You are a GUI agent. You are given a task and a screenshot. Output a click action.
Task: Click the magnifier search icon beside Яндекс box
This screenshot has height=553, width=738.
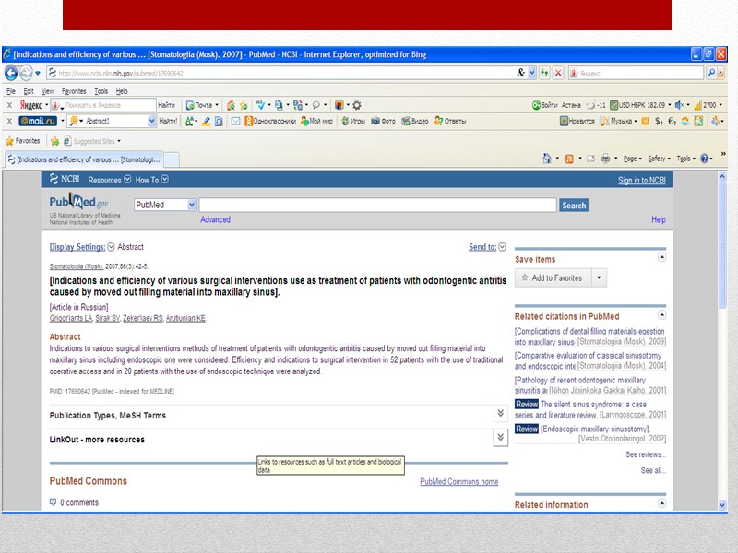[711, 73]
